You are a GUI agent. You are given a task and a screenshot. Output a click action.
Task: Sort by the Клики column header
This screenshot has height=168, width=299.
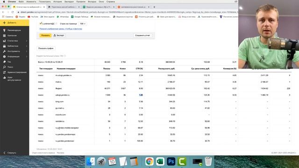[x=122, y=69]
